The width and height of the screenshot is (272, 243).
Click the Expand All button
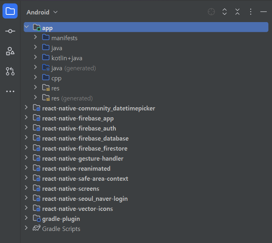pos(225,12)
